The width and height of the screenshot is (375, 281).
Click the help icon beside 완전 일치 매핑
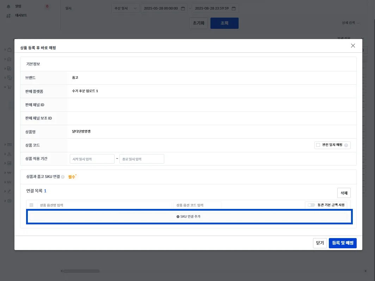tap(346, 145)
